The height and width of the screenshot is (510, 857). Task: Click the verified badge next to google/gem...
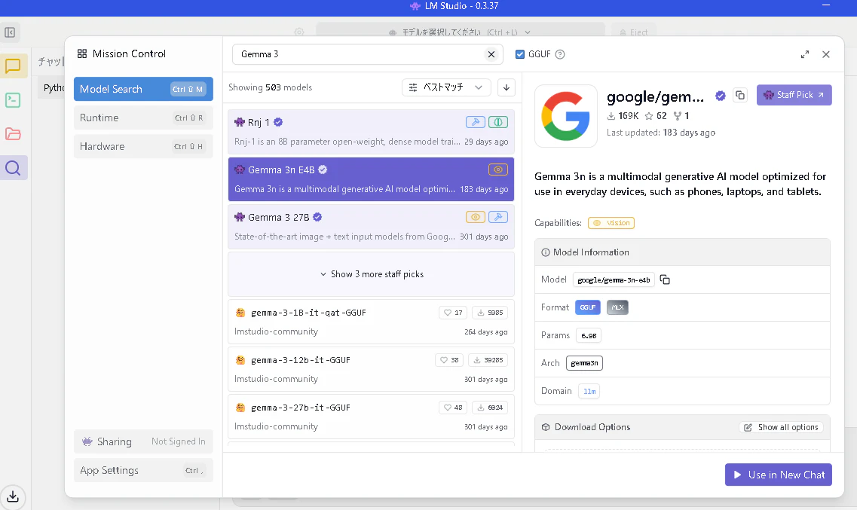tap(721, 96)
